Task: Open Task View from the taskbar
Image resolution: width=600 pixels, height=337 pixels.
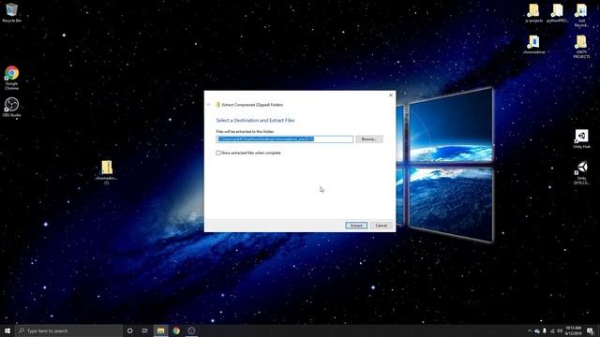Action: click(x=145, y=330)
